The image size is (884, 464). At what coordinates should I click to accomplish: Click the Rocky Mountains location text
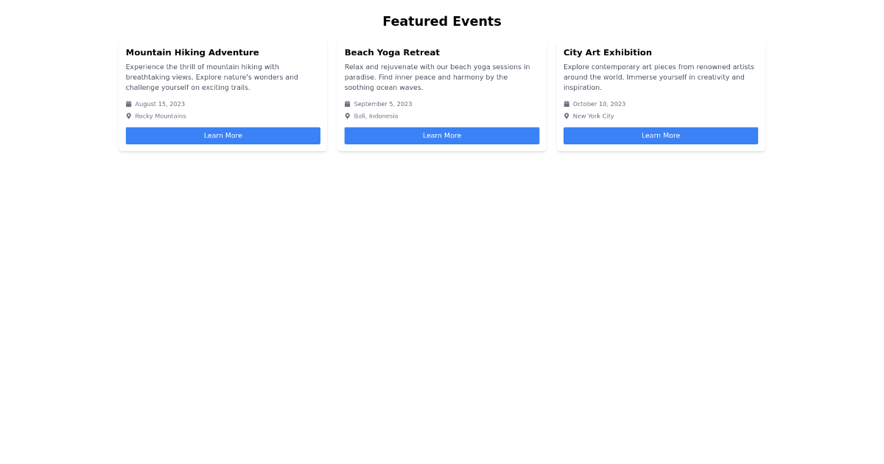click(160, 116)
